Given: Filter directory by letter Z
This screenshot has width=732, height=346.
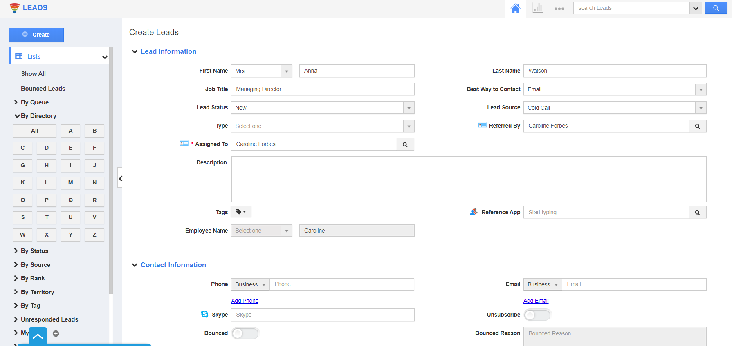Looking at the screenshot, I should point(94,235).
